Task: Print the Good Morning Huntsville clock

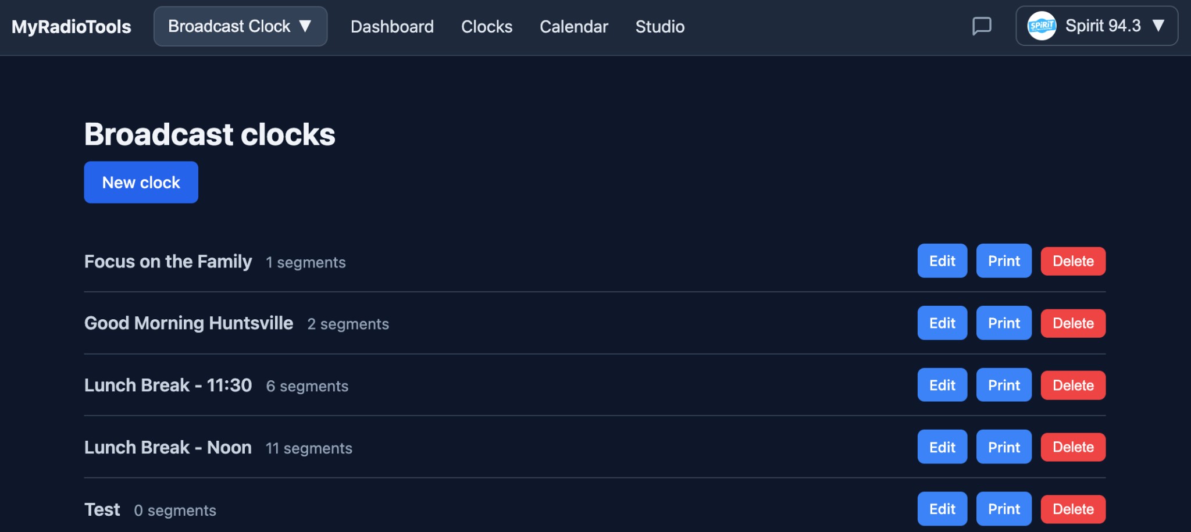Action: pos(1003,323)
